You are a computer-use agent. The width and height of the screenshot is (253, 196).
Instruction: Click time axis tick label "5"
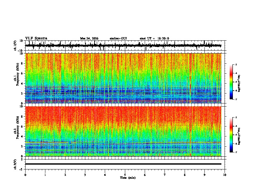125,175
